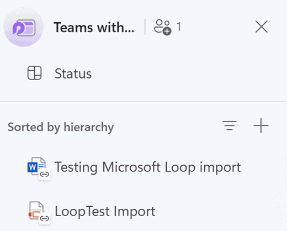This screenshot has height=231, width=287.
Task: Click the divider line below Status
Action: (143, 101)
